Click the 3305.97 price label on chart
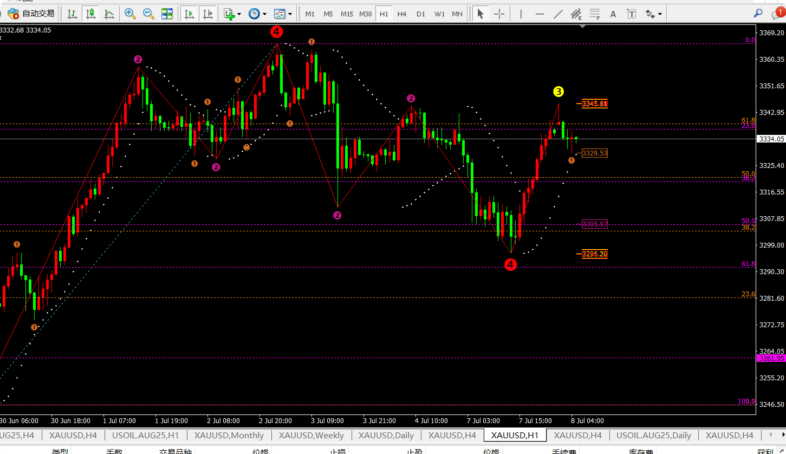Screen dimensions: 786x454 pyautogui.click(x=595, y=224)
